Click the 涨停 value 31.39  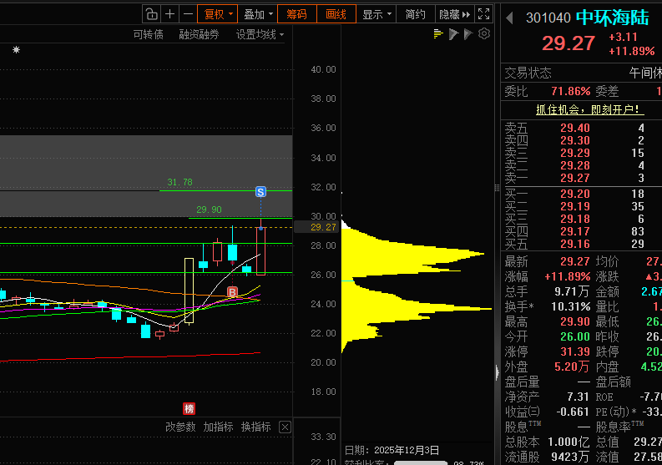574,351
